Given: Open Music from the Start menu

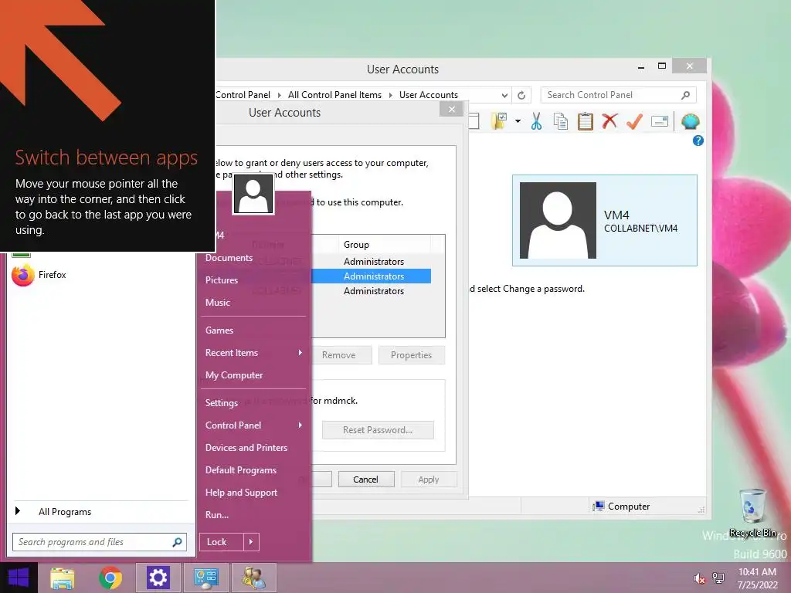Looking at the screenshot, I should pyautogui.click(x=217, y=303).
